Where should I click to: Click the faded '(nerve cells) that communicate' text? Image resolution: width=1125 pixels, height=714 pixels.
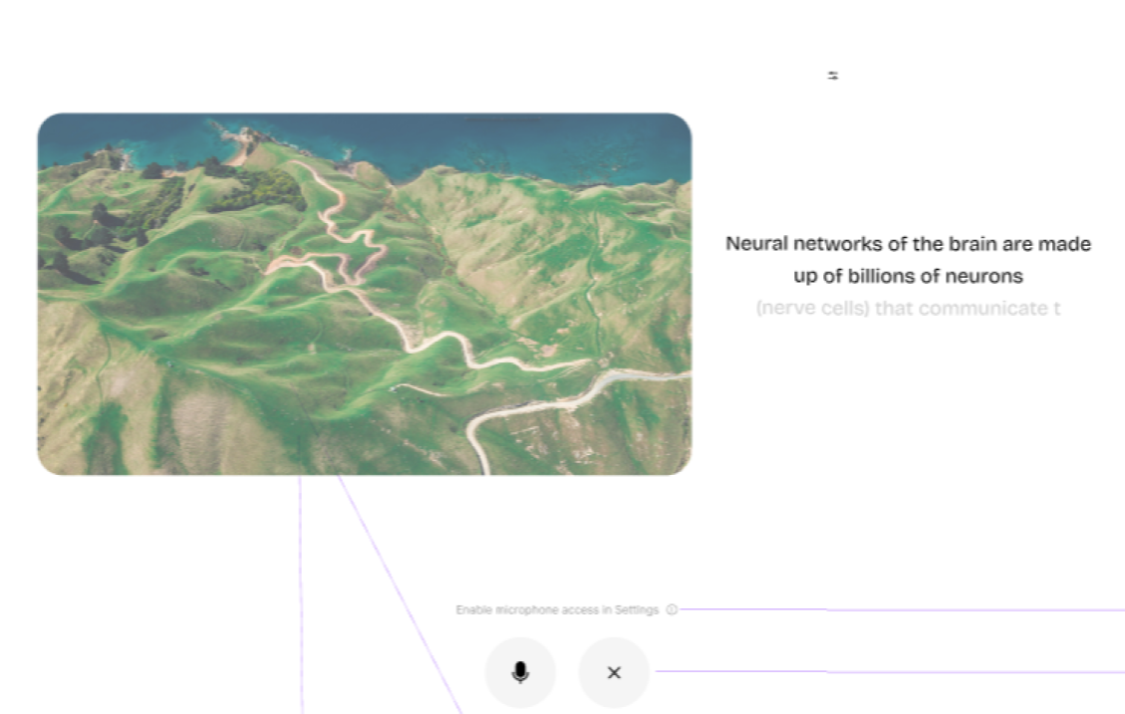tap(908, 308)
